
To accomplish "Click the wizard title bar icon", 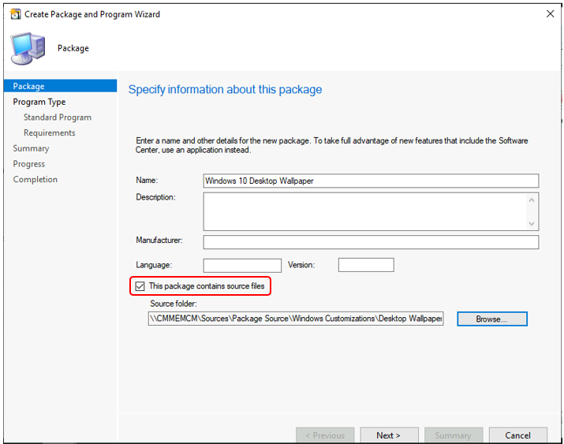I will (x=16, y=14).
